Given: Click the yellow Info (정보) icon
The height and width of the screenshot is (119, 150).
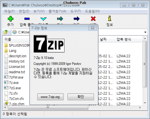Looking at the screenshot, I should (x=110, y=18).
